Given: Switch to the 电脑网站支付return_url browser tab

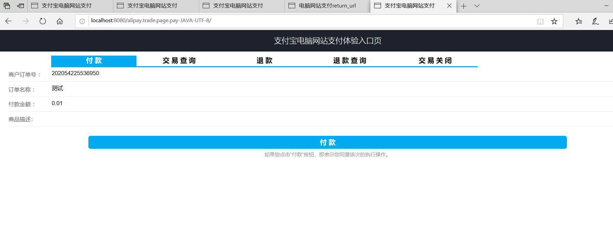Looking at the screenshot, I should [x=327, y=6].
